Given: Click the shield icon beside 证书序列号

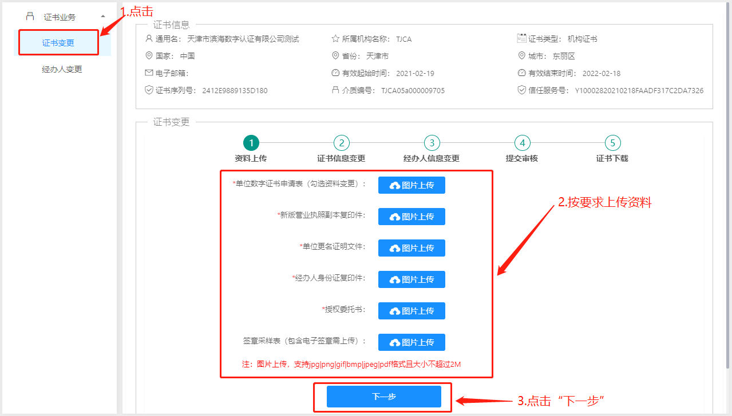Looking at the screenshot, I should pyautogui.click(x=149, y=90).
